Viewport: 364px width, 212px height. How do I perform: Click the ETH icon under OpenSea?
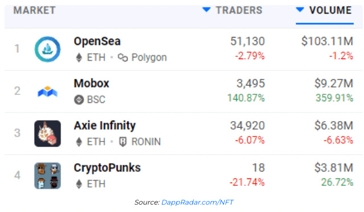79,57
